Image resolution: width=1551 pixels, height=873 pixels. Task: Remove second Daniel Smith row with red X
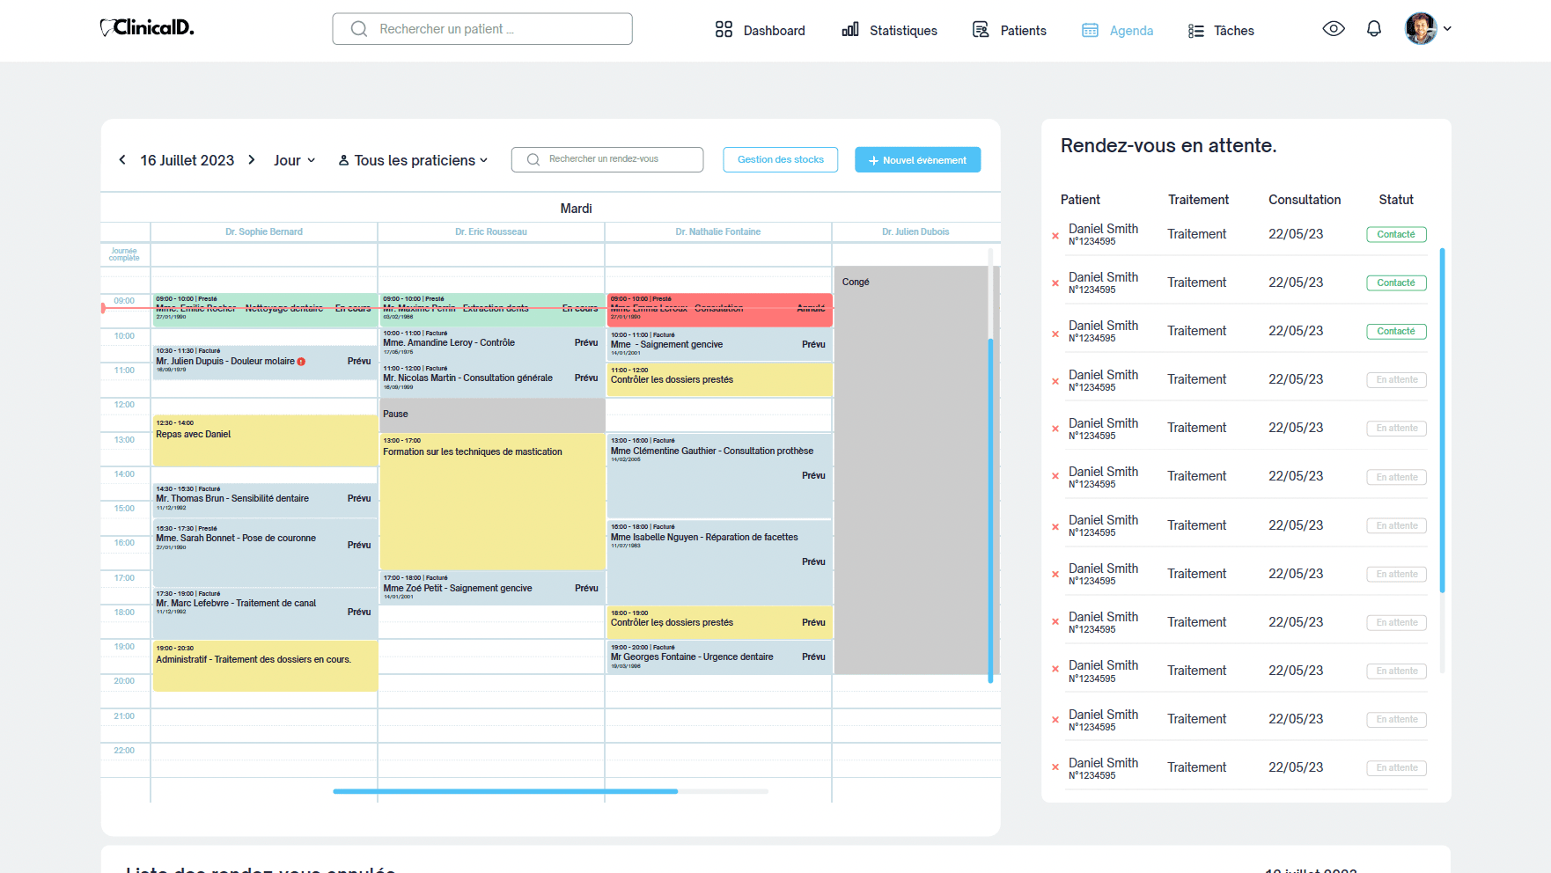pos(1055,283)
